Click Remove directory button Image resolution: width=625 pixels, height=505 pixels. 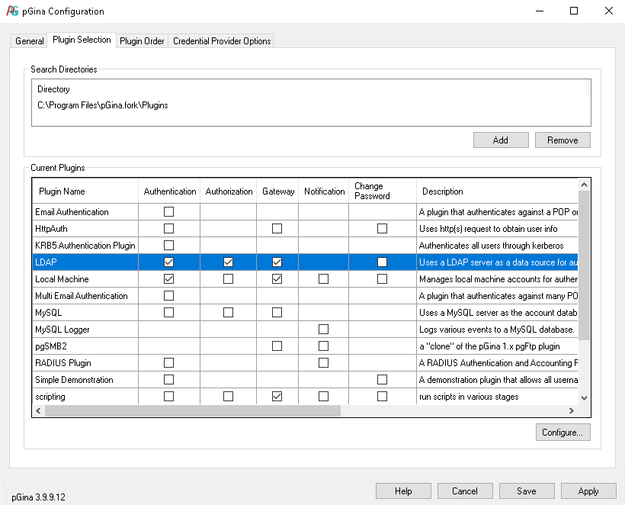click(x=562, y=140)
